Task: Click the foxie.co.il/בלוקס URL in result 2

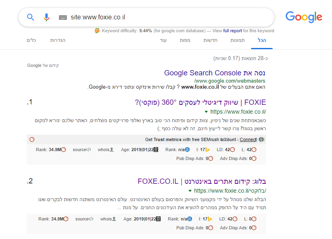Action: pyautogui.click(x=230, y=191)
